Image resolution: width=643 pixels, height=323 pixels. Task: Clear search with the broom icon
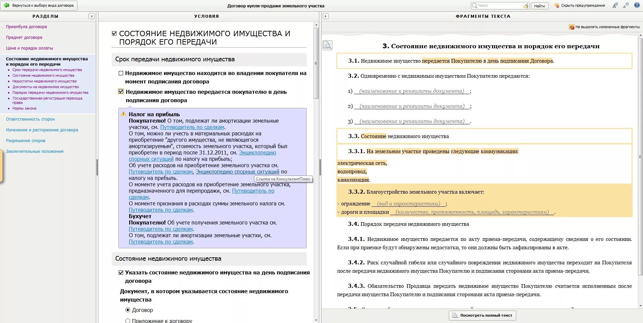pyautogui.click(x=526, y=6)
